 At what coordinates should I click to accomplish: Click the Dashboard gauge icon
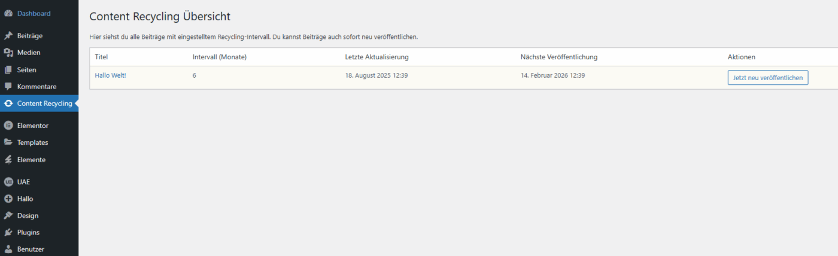point(8,13)
